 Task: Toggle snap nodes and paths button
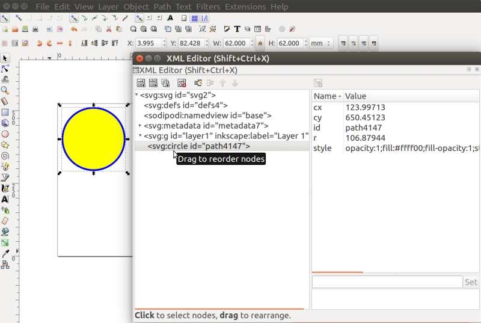coord(74,18)
